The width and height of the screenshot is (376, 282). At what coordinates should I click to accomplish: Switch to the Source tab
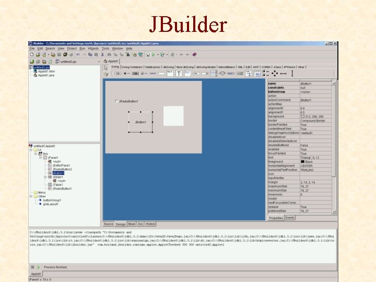click(109, 224)
